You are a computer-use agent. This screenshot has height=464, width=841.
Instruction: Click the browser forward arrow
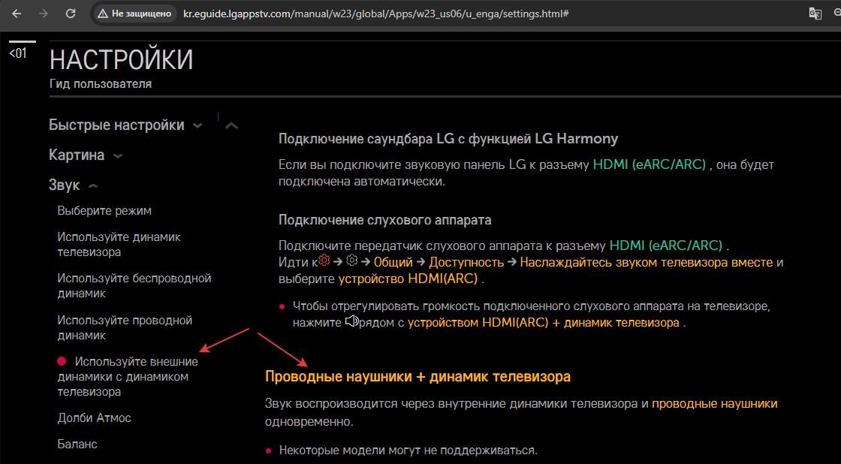point(44,14)
